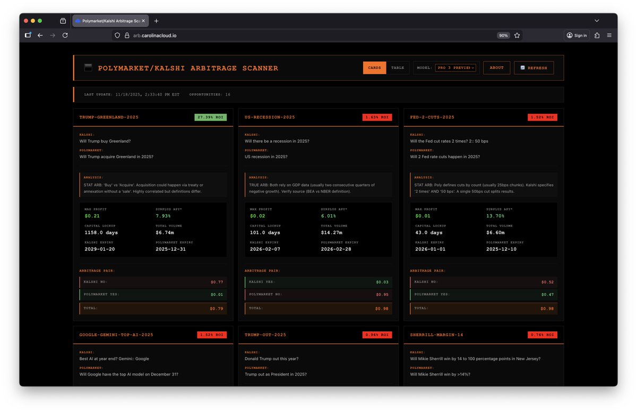The image size is (637, 412).
Task: Click the refresh icon inside Refresh button
Action: (x=523, y=68)
